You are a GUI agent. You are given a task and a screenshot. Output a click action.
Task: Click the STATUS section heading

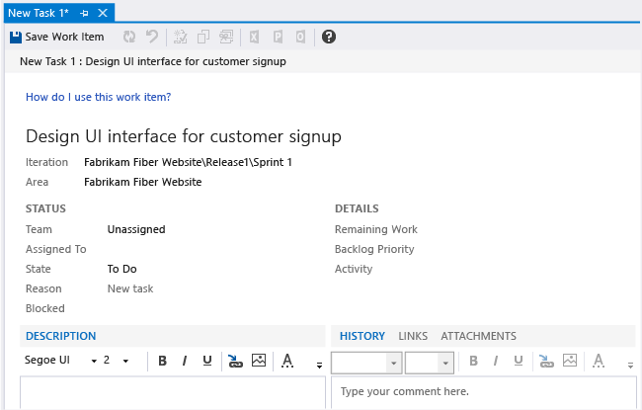(45, 208)
